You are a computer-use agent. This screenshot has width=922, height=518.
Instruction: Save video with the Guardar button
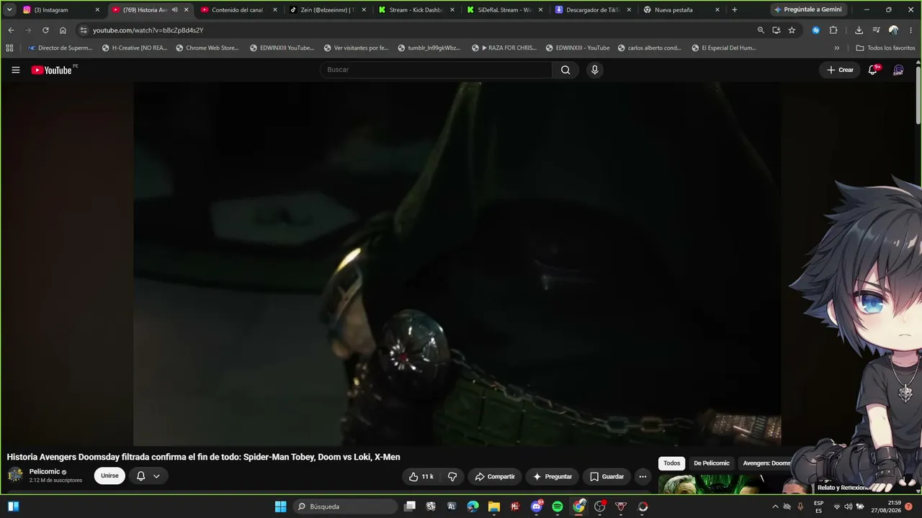607,476
